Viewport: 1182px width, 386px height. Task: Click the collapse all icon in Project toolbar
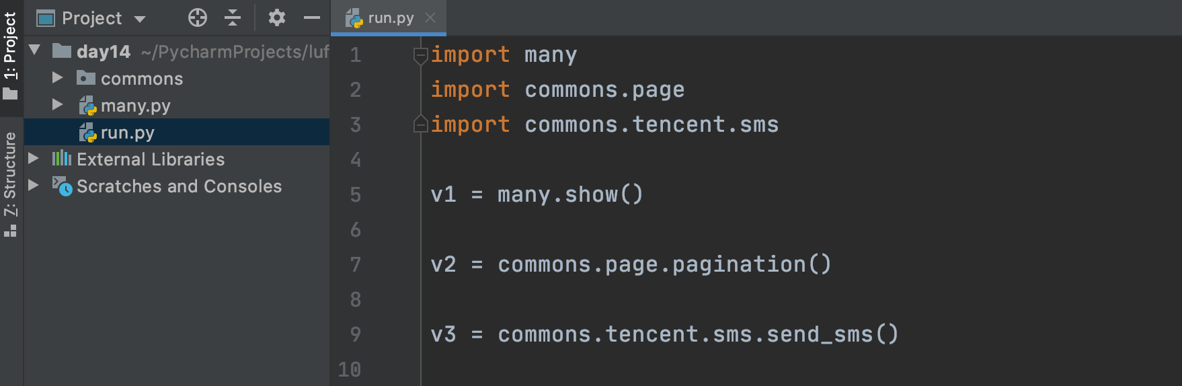233,17
